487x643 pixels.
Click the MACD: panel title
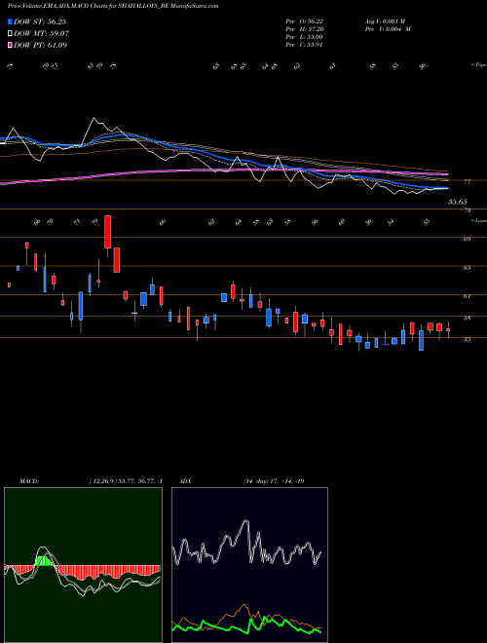coord(29,481)
